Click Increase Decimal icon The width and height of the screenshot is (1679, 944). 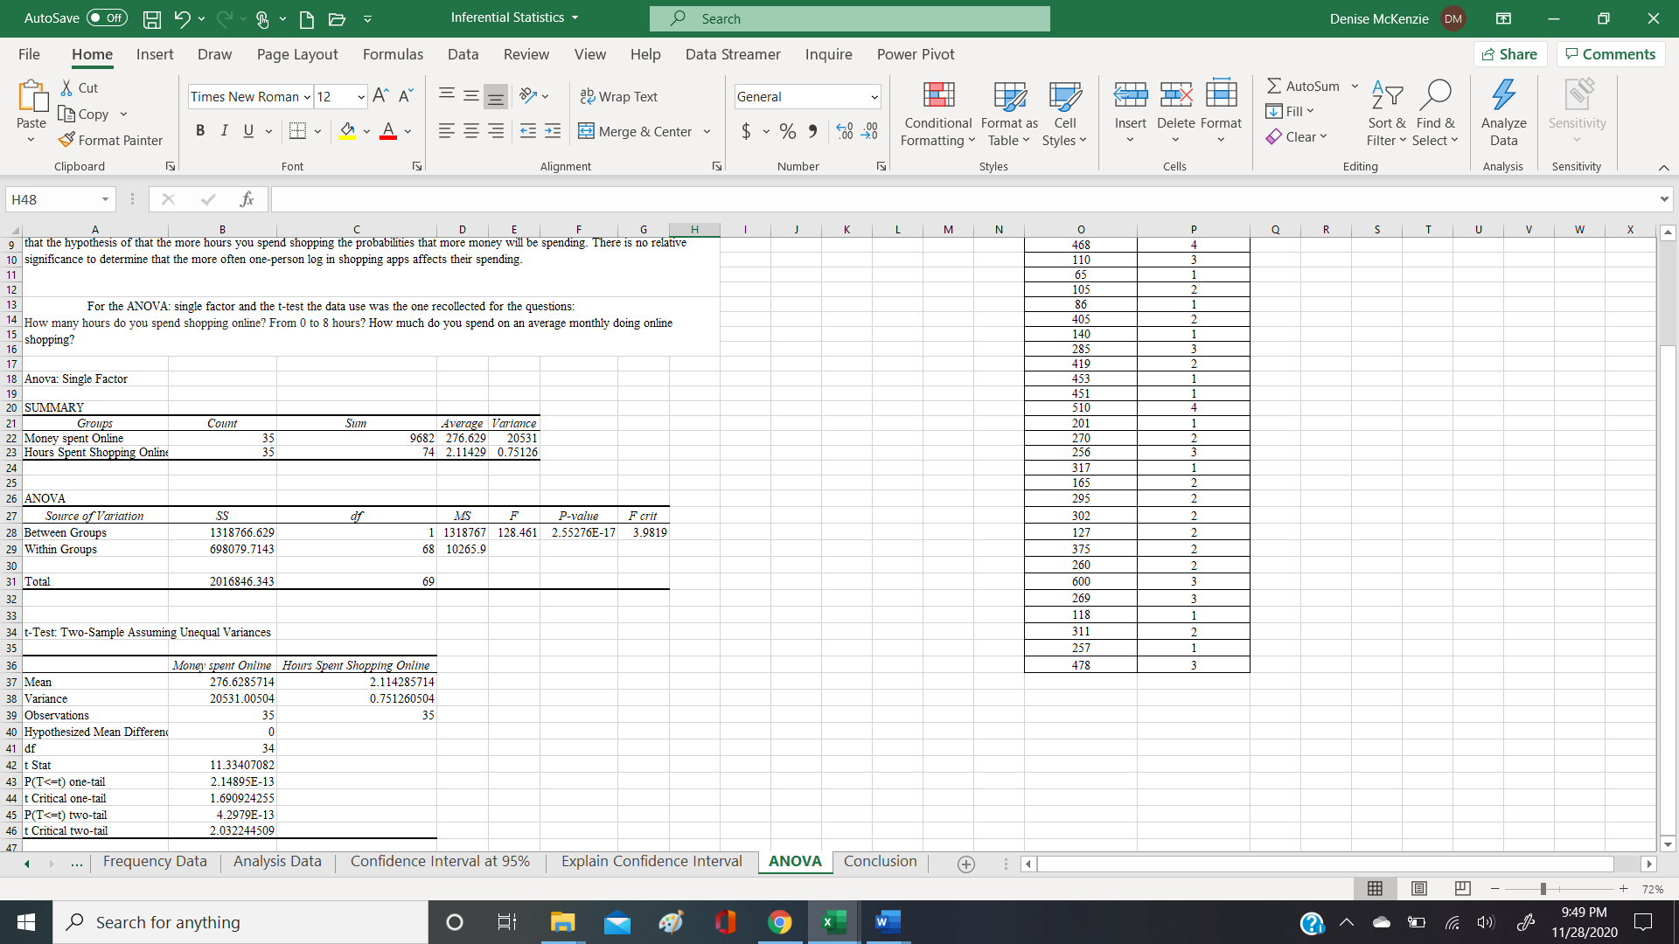point(845,131)
